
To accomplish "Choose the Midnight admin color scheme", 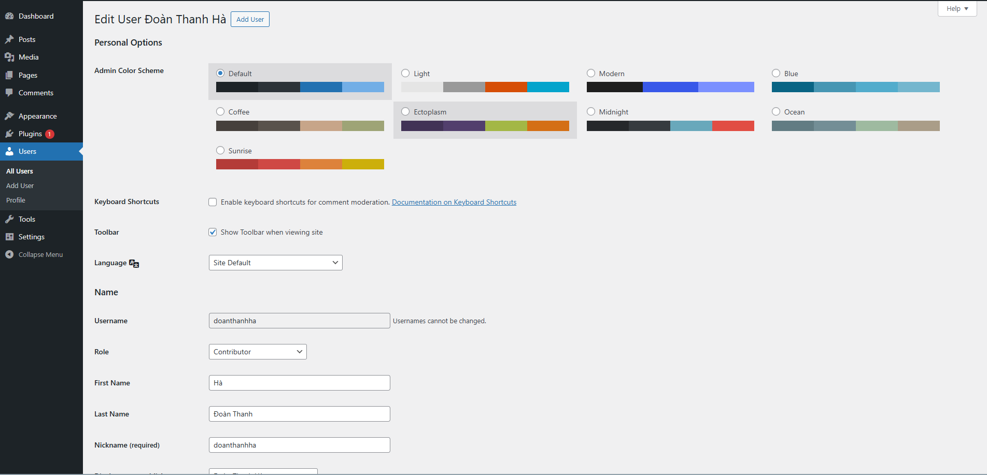I will coord(591,111).
